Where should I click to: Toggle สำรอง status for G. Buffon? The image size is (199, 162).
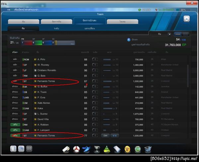[x=15, y=86]
